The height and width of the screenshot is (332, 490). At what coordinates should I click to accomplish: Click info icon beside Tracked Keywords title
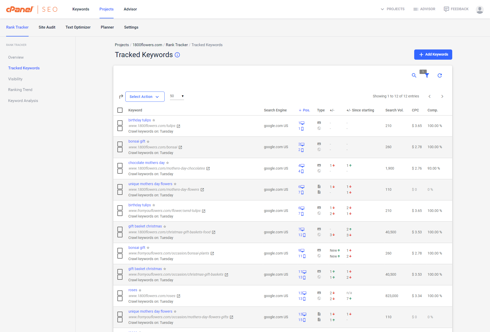tap(177, 55)
